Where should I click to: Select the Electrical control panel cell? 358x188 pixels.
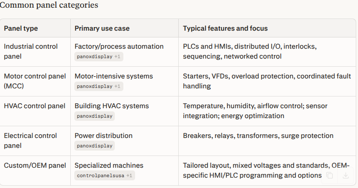(31, 140)
